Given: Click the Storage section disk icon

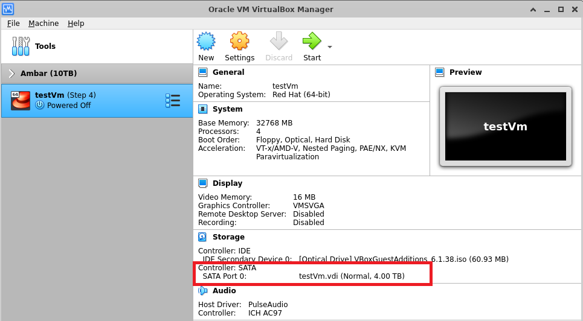Looking at the screenshot, I should point(202,237).
